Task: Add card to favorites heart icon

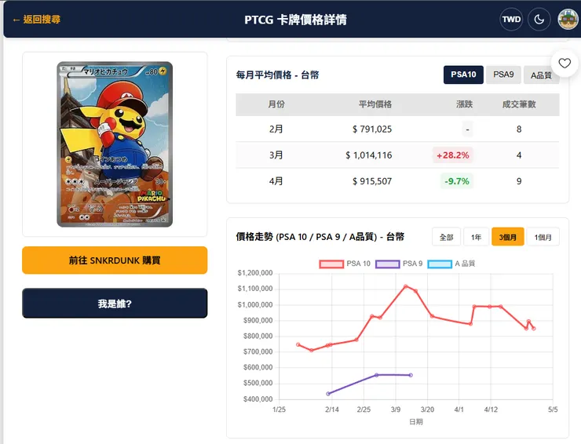Action: (565, 64)
